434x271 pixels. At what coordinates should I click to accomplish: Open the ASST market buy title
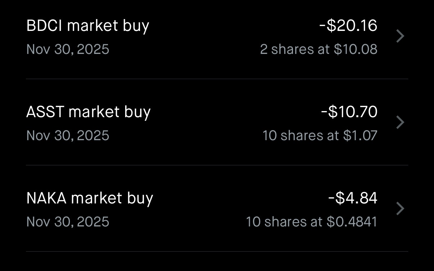(89, 112)
